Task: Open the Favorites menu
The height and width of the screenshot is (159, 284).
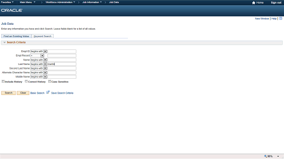Action: 7,2
